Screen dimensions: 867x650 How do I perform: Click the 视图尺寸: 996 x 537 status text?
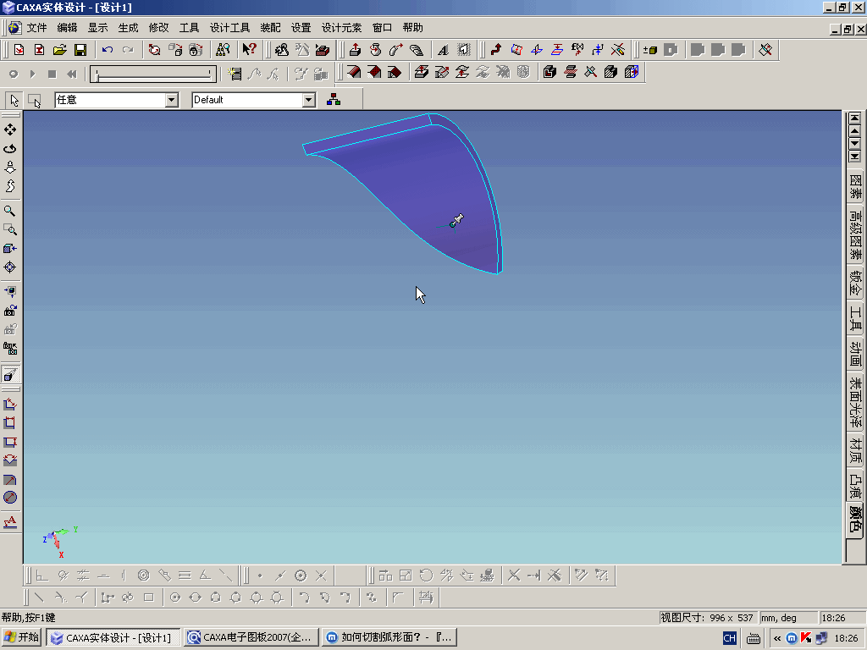[709, 618]
